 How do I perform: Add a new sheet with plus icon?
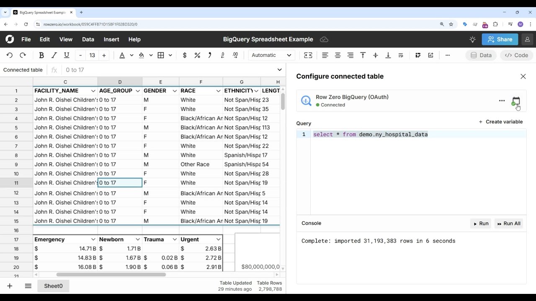point(10,286)
